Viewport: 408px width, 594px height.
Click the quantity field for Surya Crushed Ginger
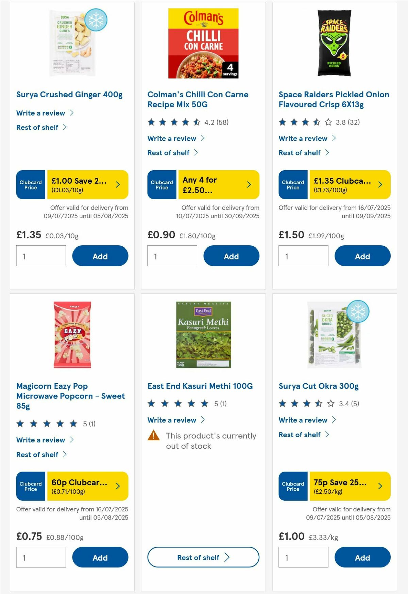click(x=41, y=256)
